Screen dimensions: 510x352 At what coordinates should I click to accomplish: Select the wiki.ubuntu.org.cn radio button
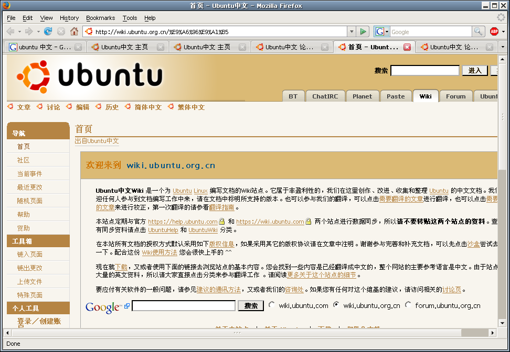336,304
